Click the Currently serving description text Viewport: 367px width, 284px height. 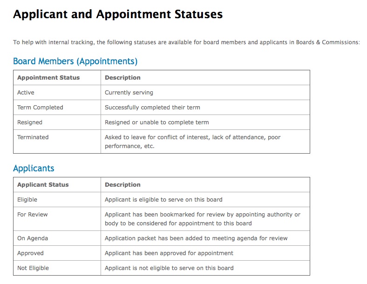click(x=129, y=93)
